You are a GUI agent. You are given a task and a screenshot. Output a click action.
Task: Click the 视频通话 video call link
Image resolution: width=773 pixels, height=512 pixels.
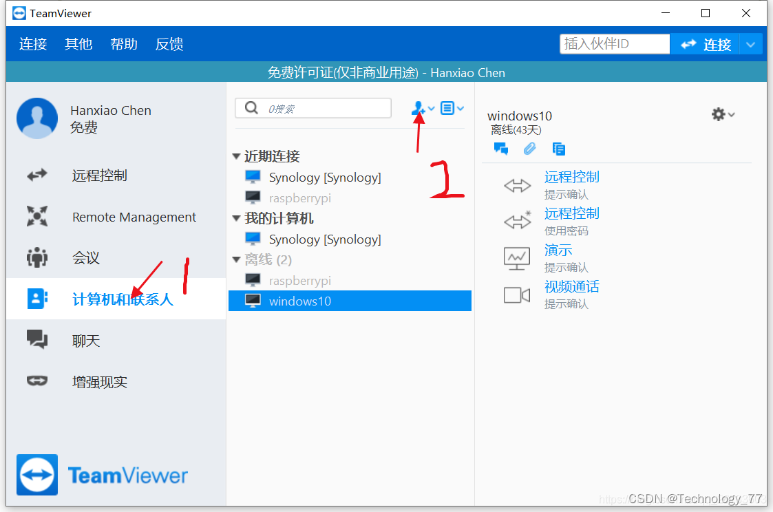[572, 286]
